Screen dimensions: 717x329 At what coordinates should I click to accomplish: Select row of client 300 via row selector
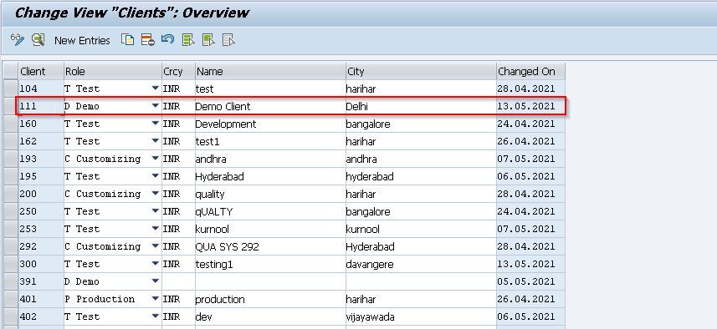point(11,264)
